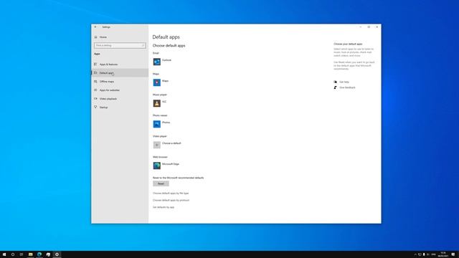This screenshot has height=258, width=459.
Task: Select Default apps in sidebar
Action: coord(120,73)
